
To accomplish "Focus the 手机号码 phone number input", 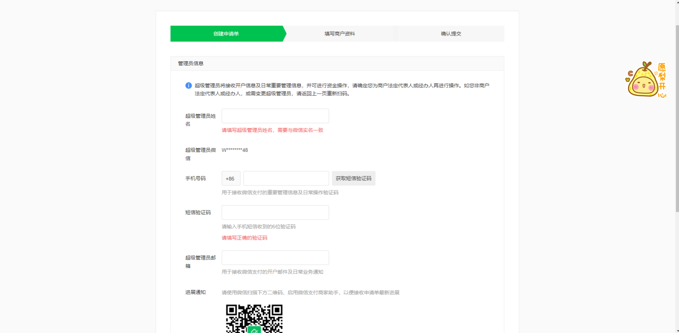I will pos(286,178).
